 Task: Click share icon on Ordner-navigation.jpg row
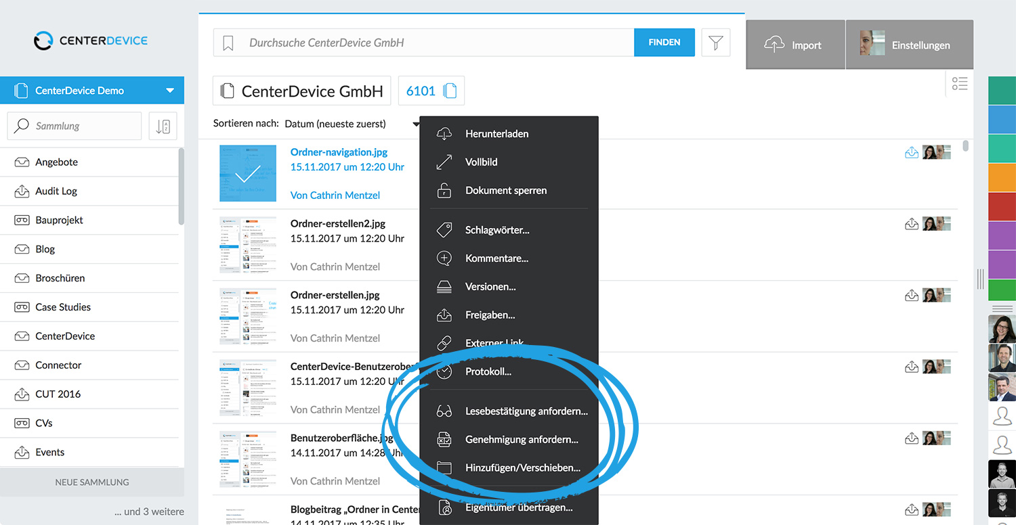pyautogui.click(x=912, y=152)
